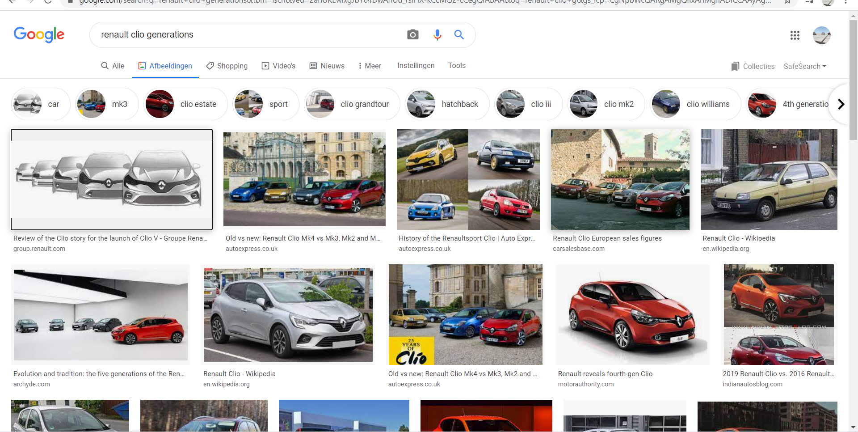This screenshot has height=432, width=858.
Task: Switch to the Alle tab
Action: click(113, 66)
